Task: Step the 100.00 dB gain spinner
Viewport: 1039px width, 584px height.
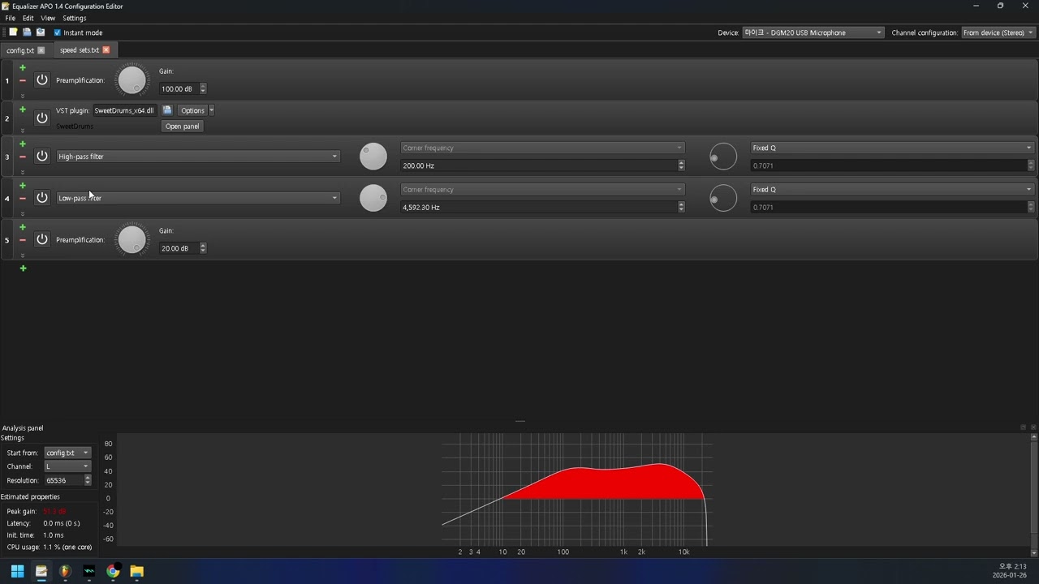Action: point(203,88)
